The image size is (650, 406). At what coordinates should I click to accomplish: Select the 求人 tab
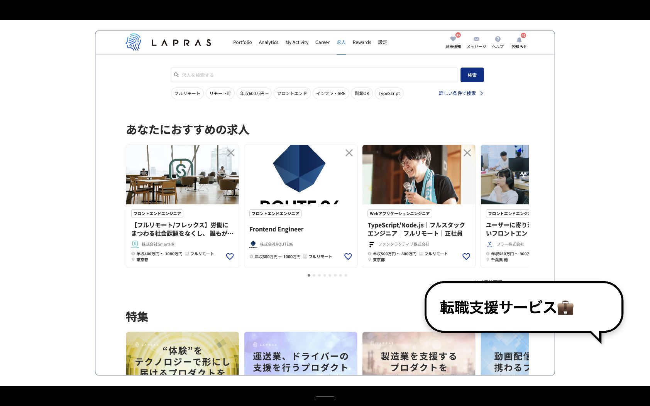coord(341,42)
